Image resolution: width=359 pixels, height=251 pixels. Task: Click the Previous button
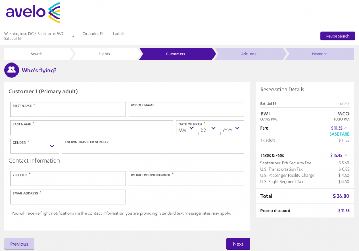[19, 244]
